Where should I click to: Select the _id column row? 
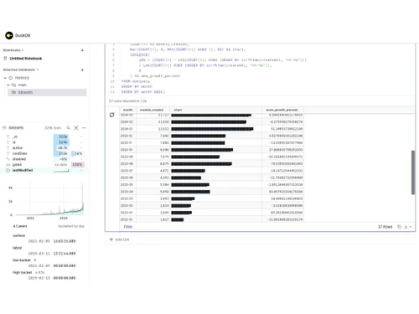click(44, 136)
